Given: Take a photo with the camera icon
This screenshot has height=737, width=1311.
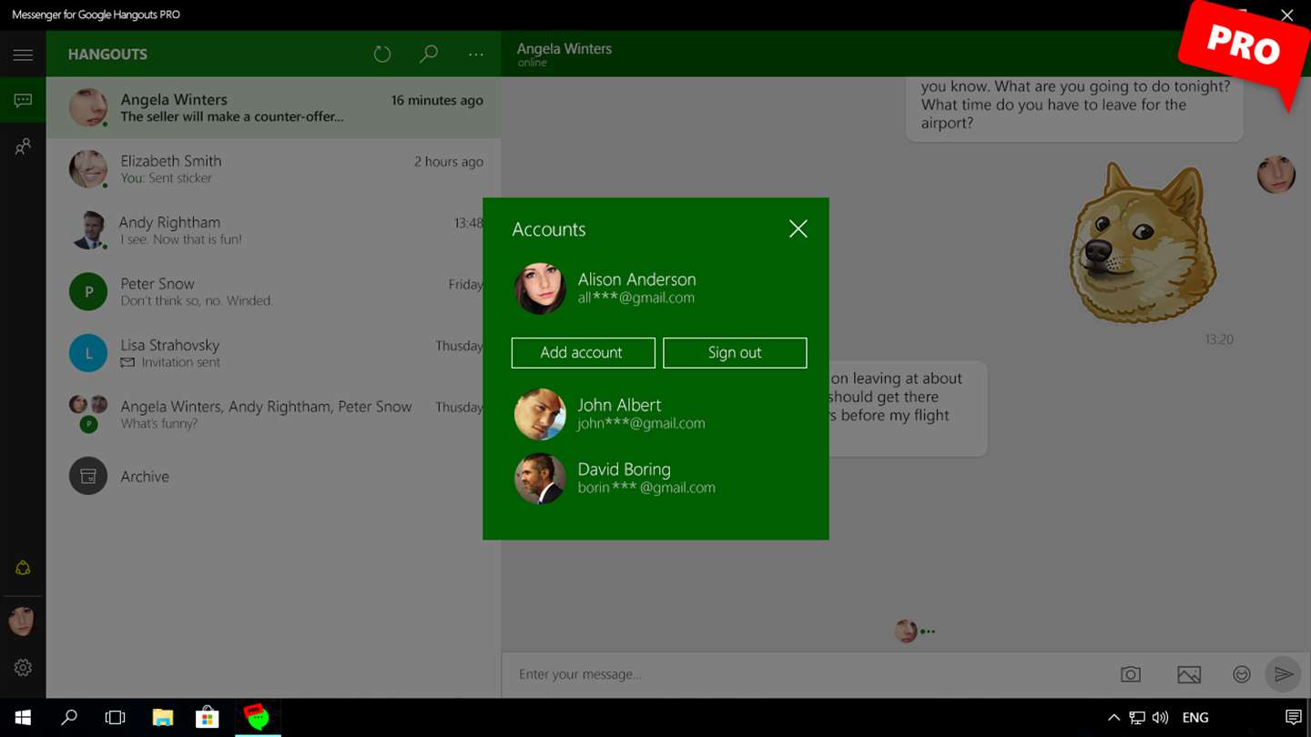Looking at the screenshot, I should (1131, 674).
